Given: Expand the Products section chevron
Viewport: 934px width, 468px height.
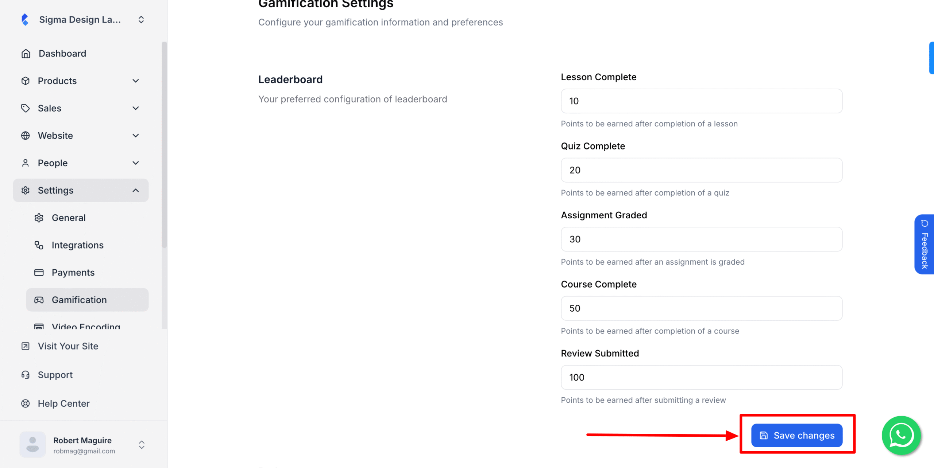Looking at the screenshot, I should tap(135, 81).
